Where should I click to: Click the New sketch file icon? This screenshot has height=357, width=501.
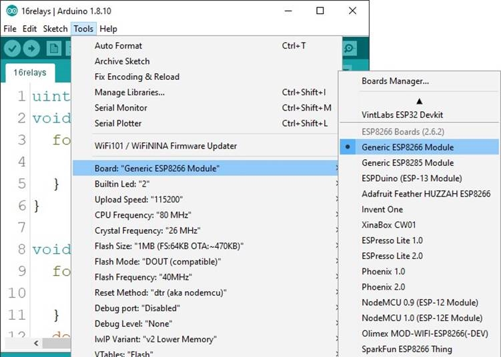[53, 49]
